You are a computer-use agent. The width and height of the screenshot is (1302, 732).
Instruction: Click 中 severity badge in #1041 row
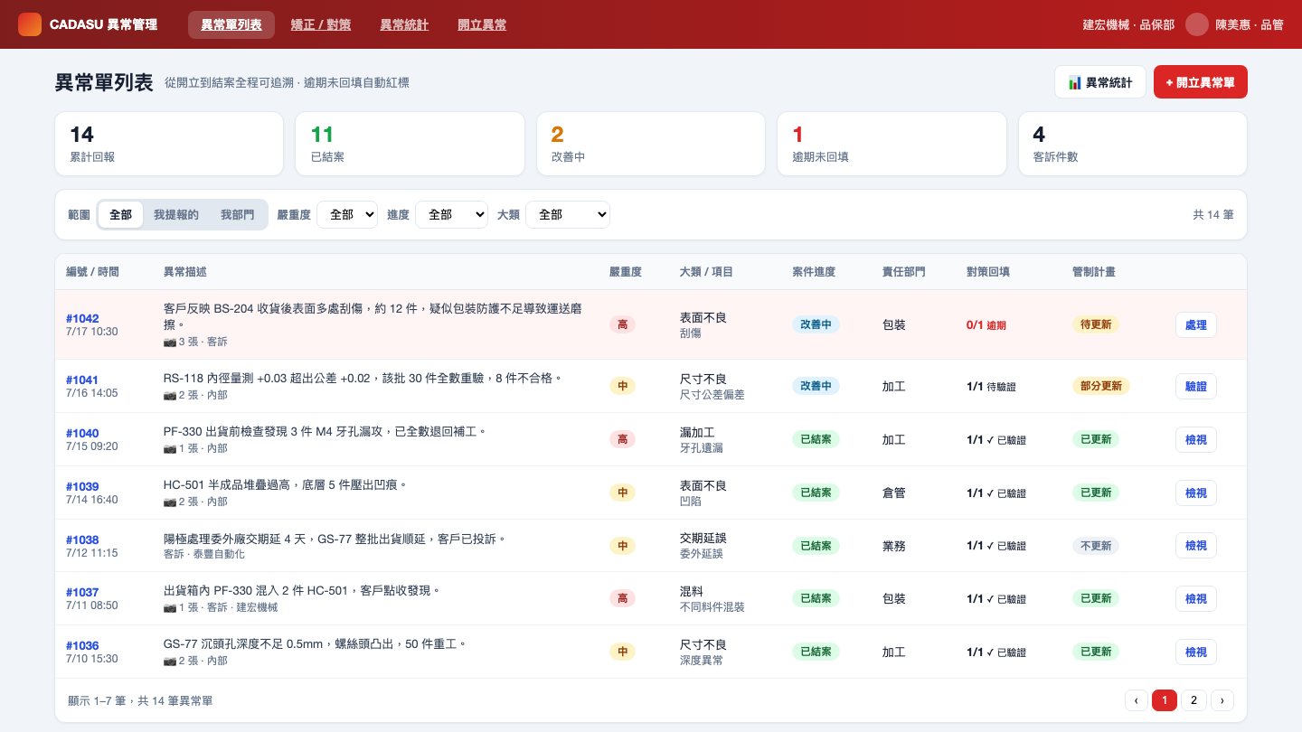coord(622,386)
